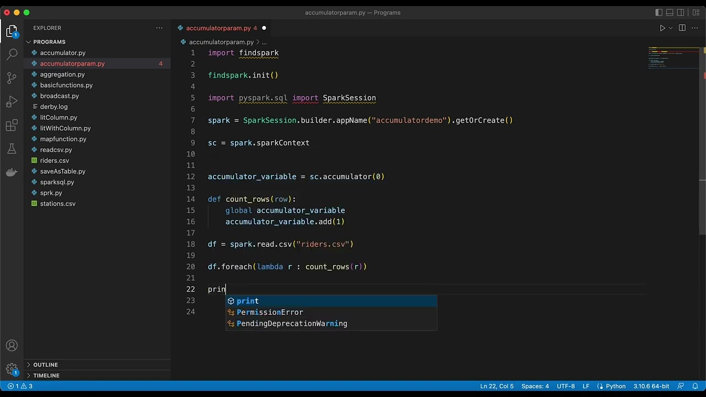Open broadcast.py file
This screenshot has width=706, height=397.
coord(60,96)
